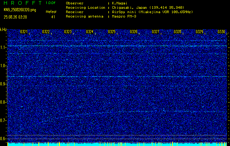Click the Receiver label
The image size is (230, 146).
[x=75, y=12]
